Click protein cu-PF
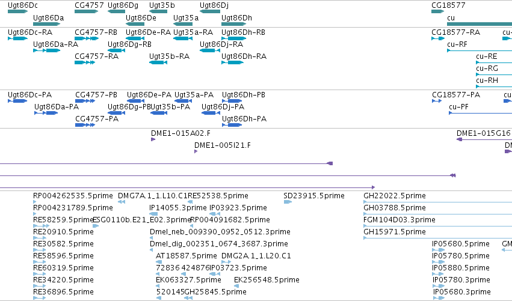Image resolution: width=512 pixels, height=301 pixels. (x=480, y=113)
